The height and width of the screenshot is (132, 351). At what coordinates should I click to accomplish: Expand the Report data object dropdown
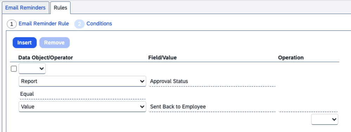[82, 81]
